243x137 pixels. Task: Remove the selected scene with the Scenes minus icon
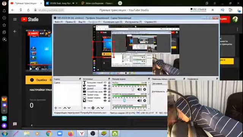pyautogui.click(x=60, y=108)
